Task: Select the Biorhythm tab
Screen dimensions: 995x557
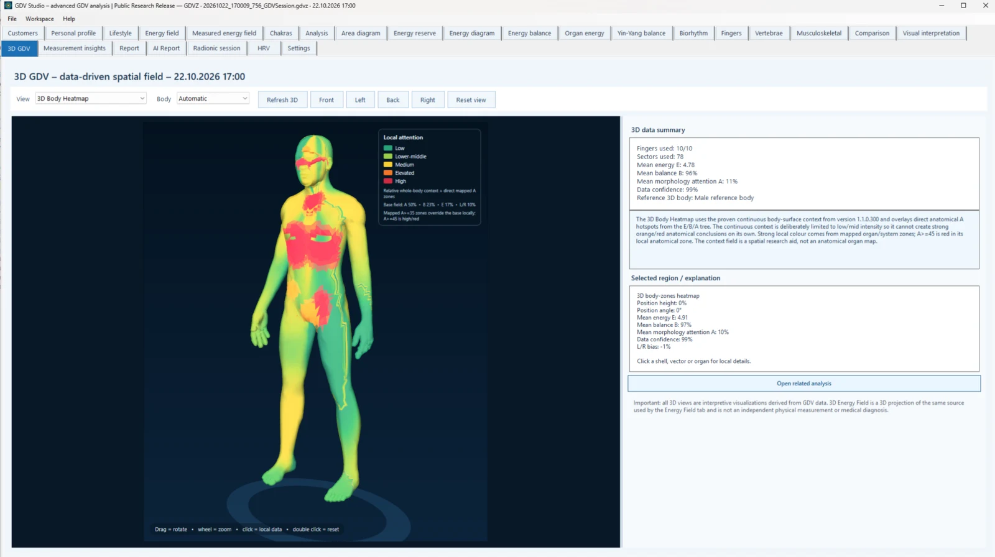Action: pos(693,33)
